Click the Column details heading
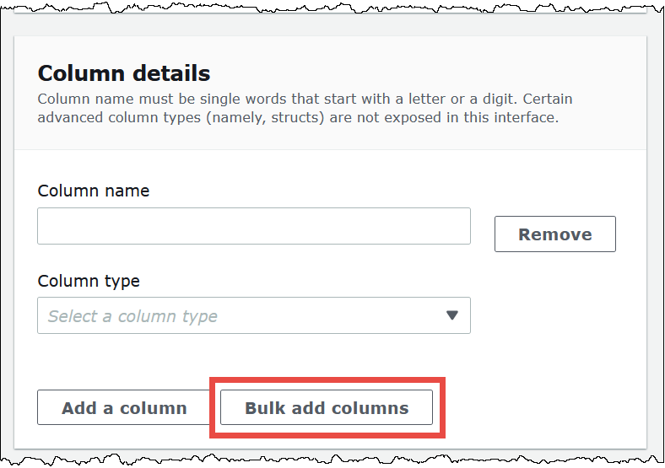Screen dimensions: 665x468 click(124, 73)
